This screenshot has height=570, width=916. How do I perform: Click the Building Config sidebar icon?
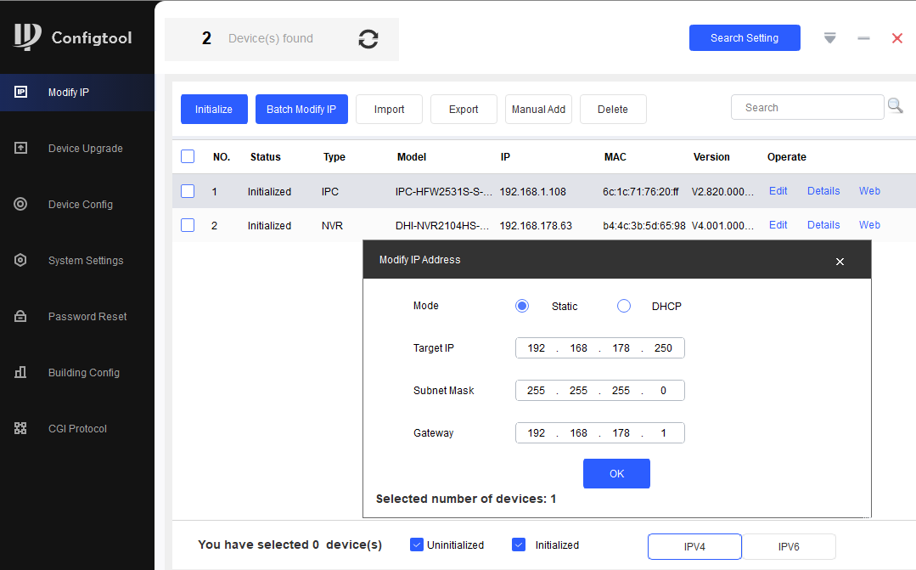click(21, 372)
